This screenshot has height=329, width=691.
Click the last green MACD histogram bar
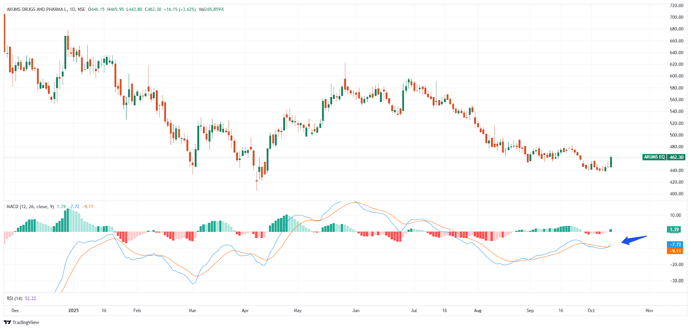point(611,231)
